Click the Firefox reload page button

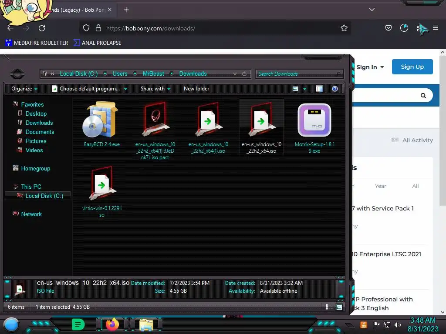[42, 28]
